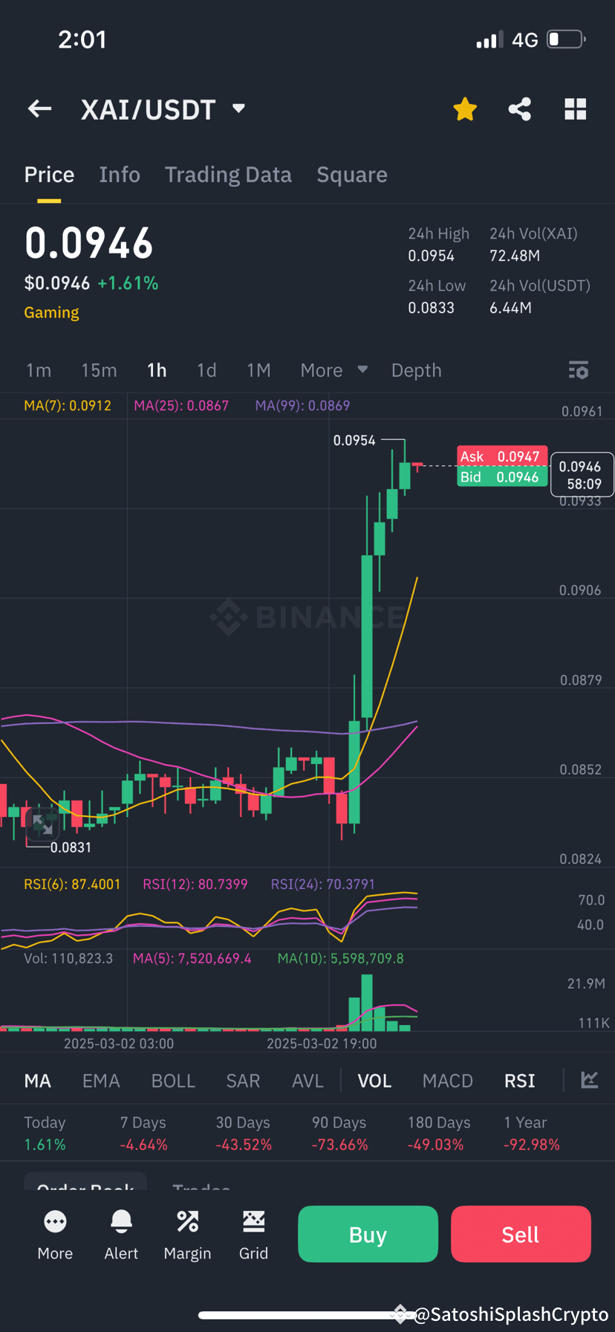Open the Grid trading bot icon
The image size is (615, 1332).
(253, 1221)
